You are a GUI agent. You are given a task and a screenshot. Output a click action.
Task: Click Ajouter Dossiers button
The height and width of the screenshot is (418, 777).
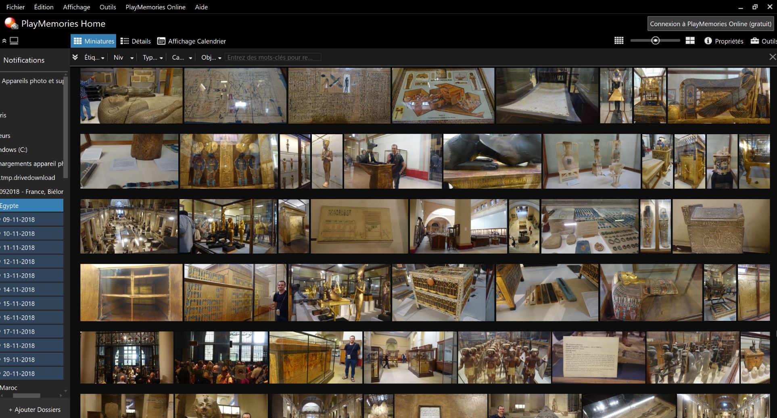coord(35,410)
